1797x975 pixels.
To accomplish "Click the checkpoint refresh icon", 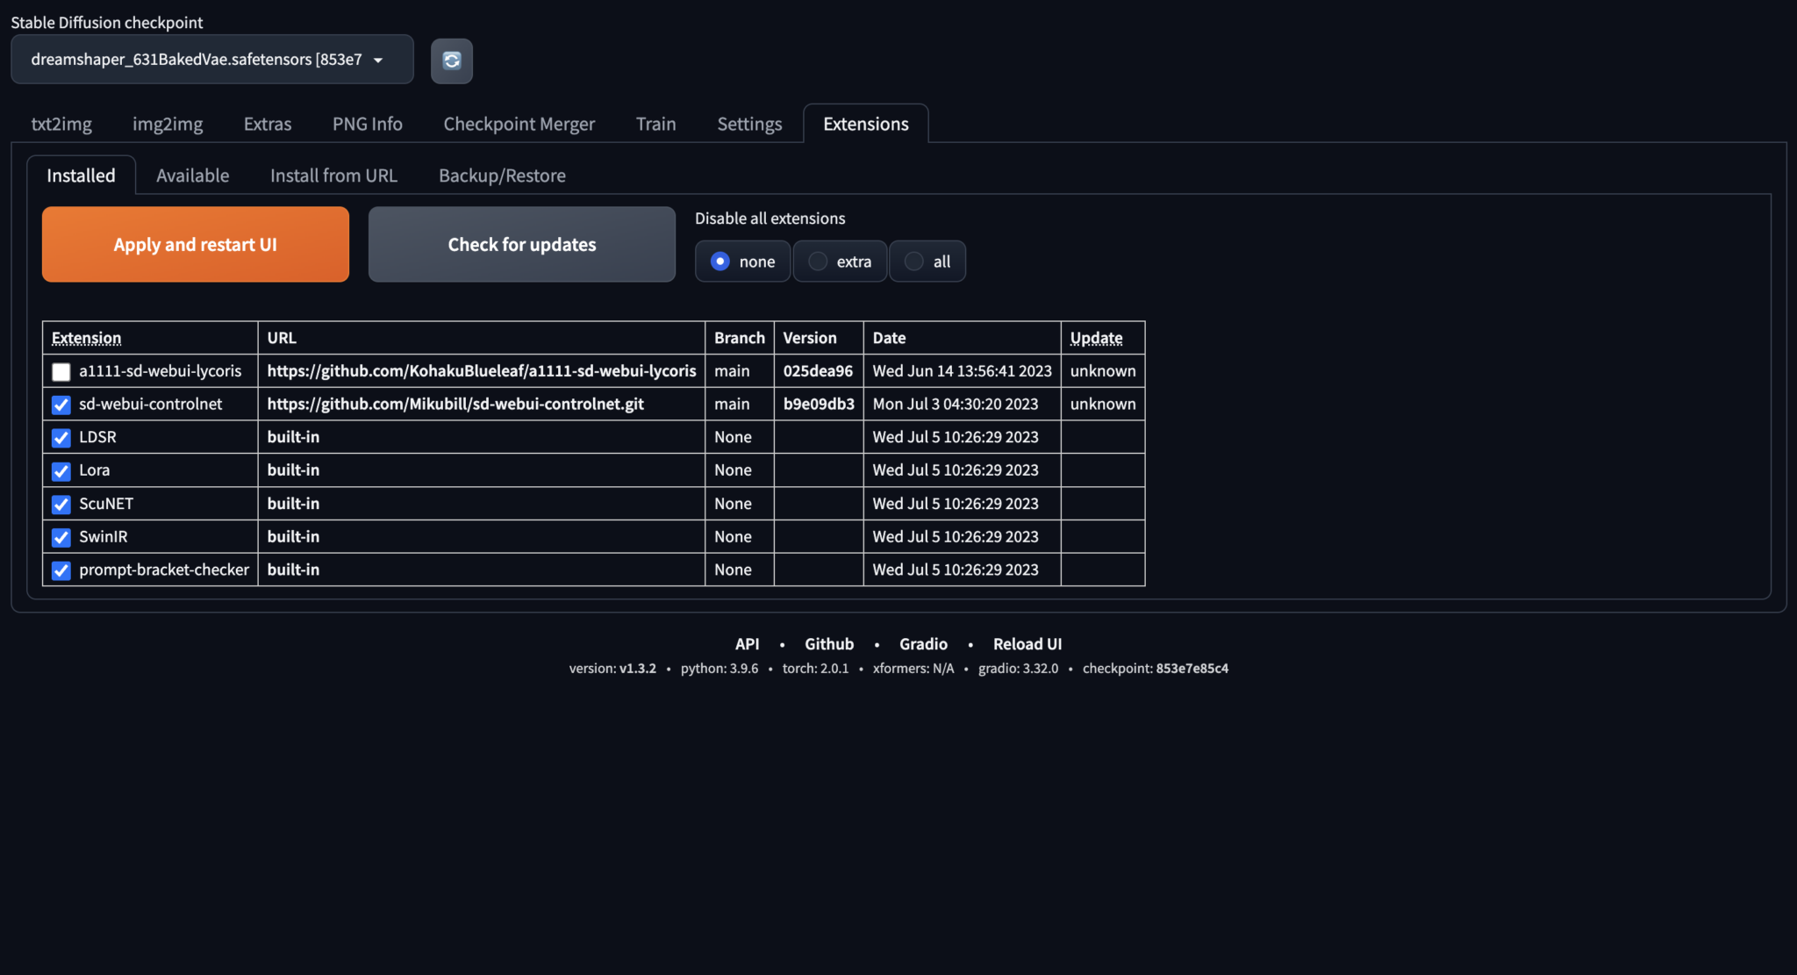I will pos(451,61).
